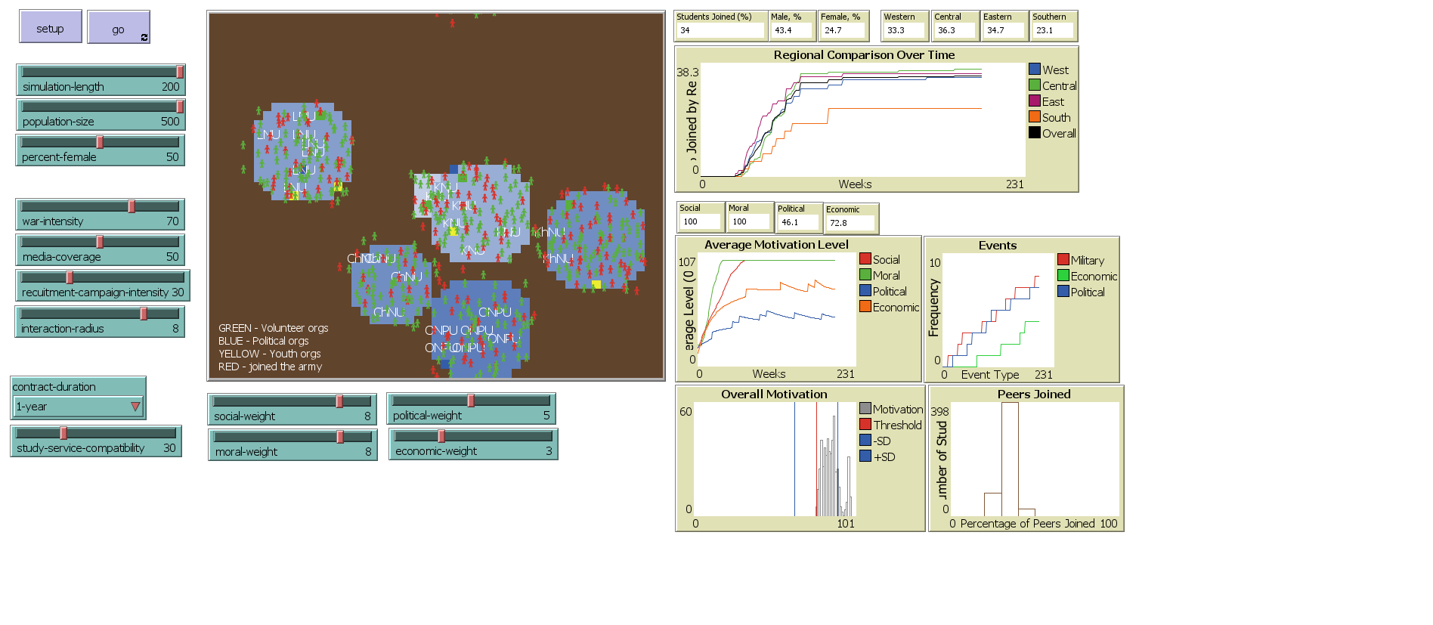Viewport: 1433px width, 625px height.
Task: Click the Threshold legend swatch
Action: (x=865, y=425)
